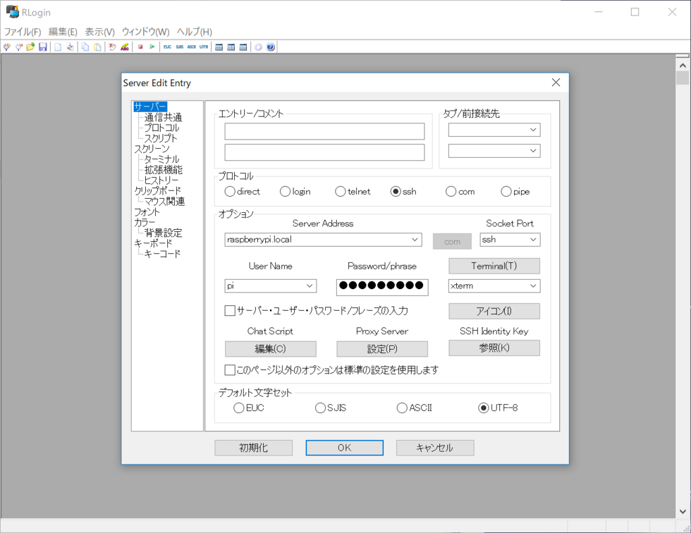Click the キャンセル button
The width and height of the screenshot is (691, 533).
[435, 447]
